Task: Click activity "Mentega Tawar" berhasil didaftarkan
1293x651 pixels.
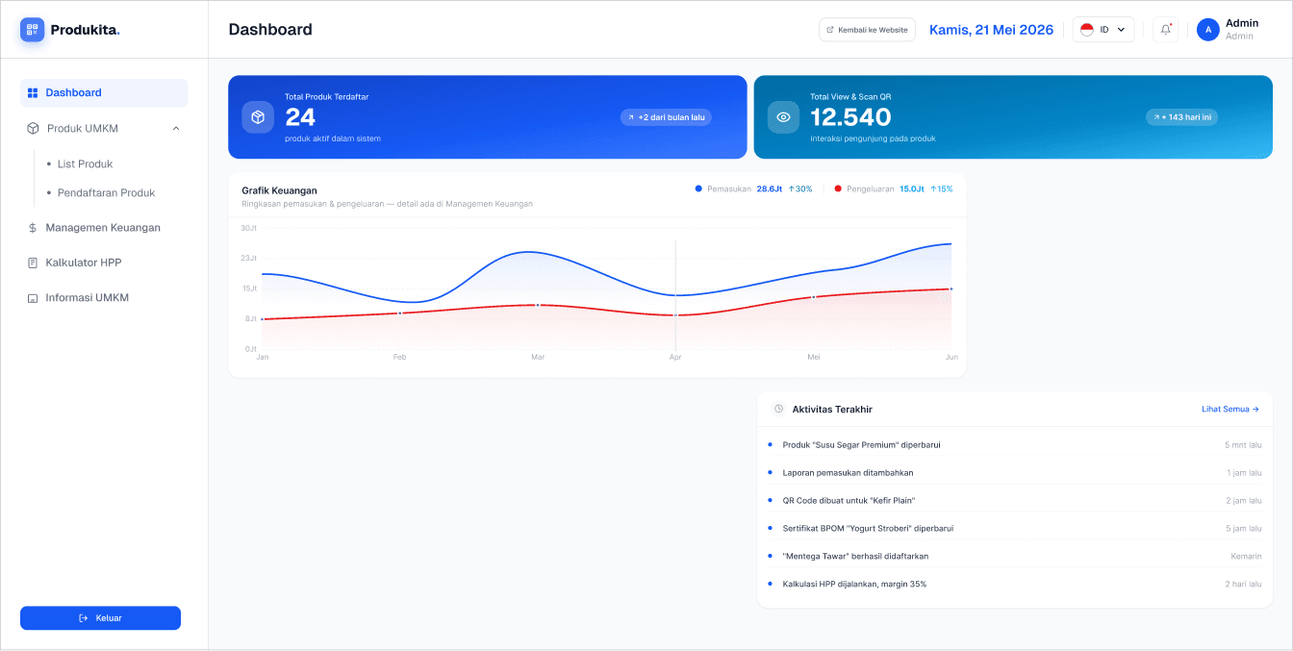Action: pyautogui.click(x=855, y=557)
